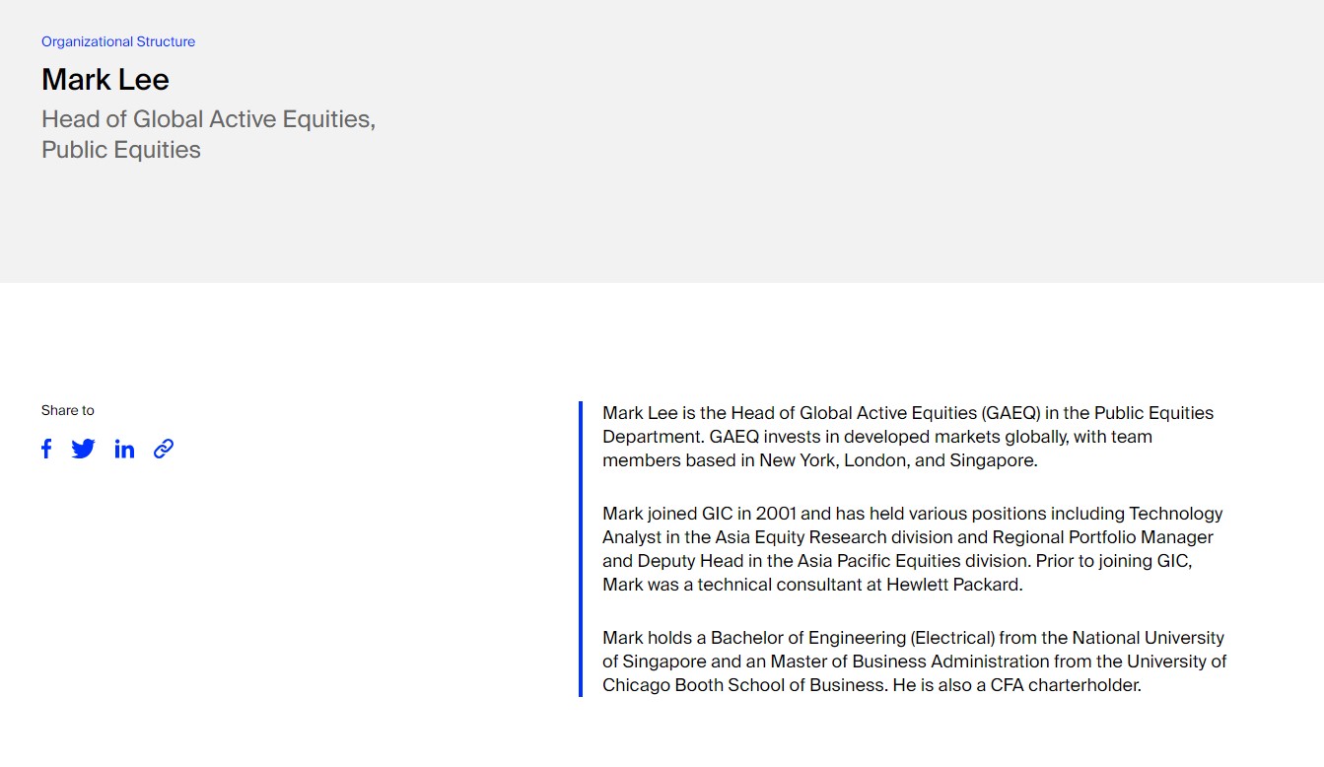
Task: Click the 'Share to' label
Action: click(x=68, y=410)
